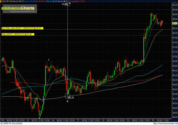This screenshot has height=125, width=178.
Task: Click the 95,40 price axis label
Action: 175,94
